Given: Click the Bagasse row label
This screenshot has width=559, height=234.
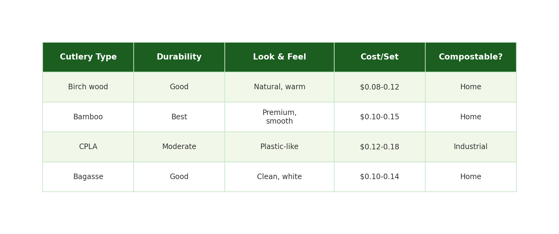Looking at the screenshot, I should point(88,177).
